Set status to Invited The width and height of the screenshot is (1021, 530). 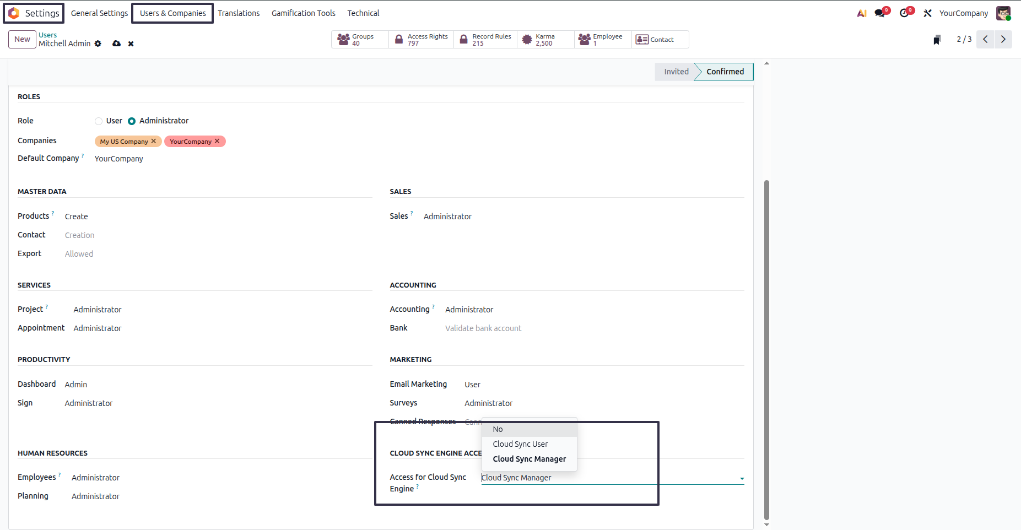(676, 72)
